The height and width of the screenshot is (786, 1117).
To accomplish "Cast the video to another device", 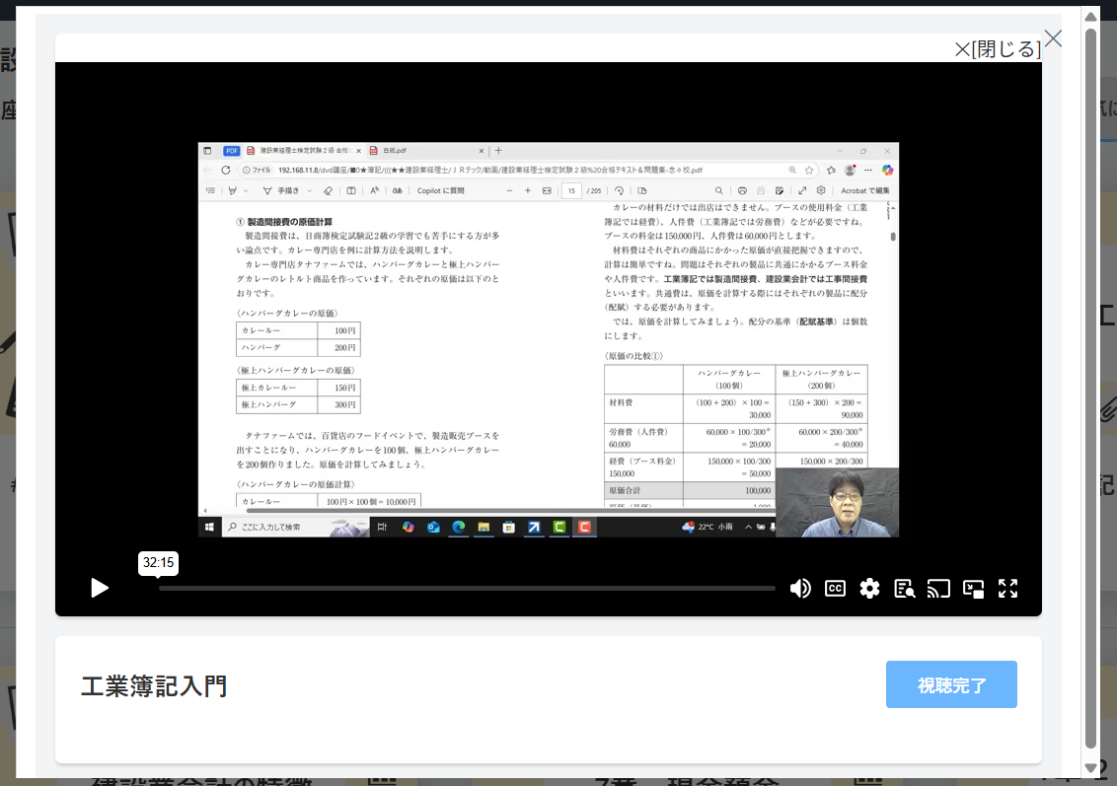I will tap(938, 589).
